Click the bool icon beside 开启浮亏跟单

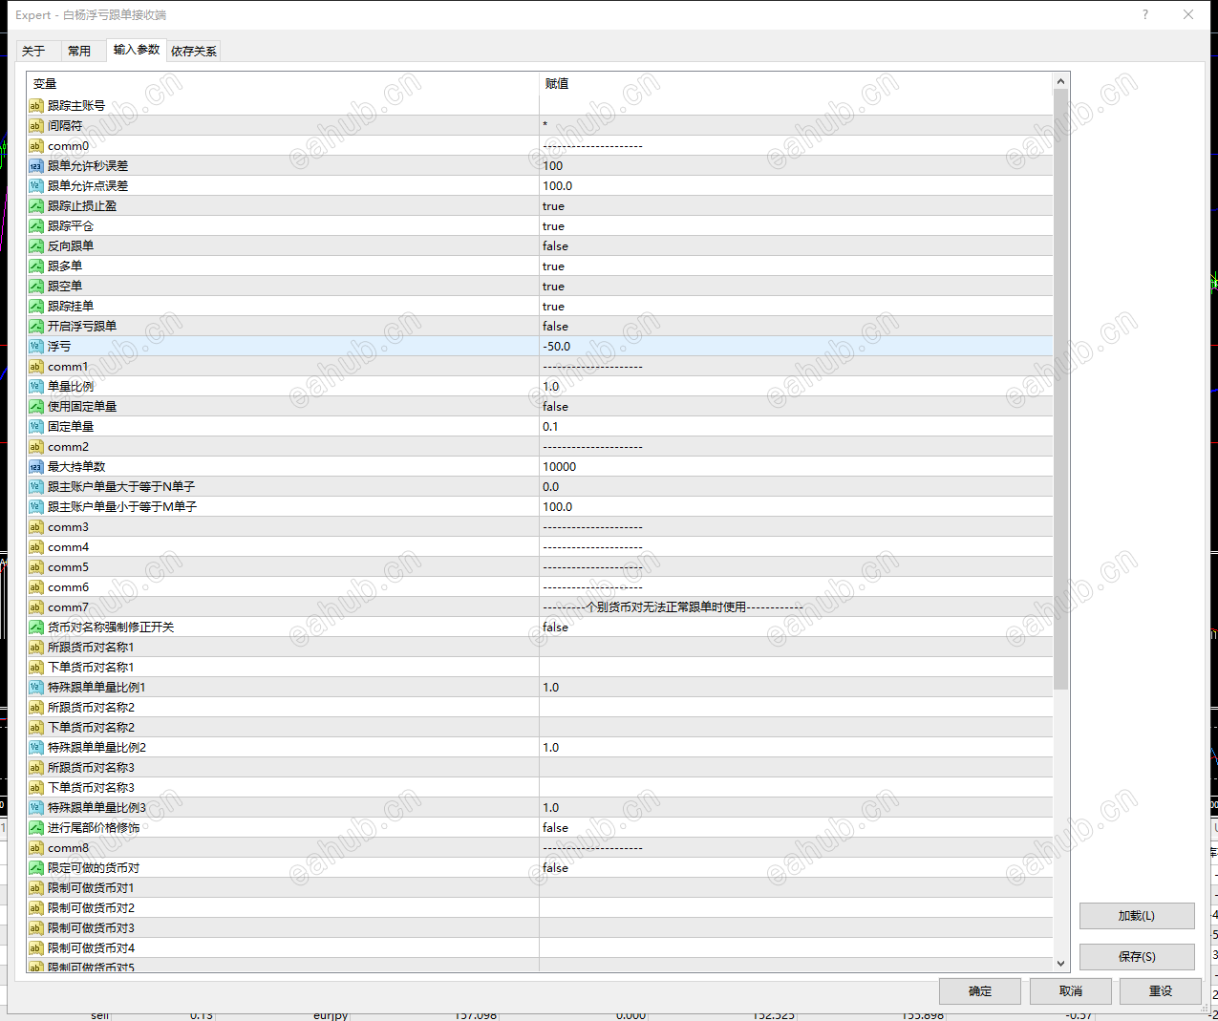[x=36, y=327]
